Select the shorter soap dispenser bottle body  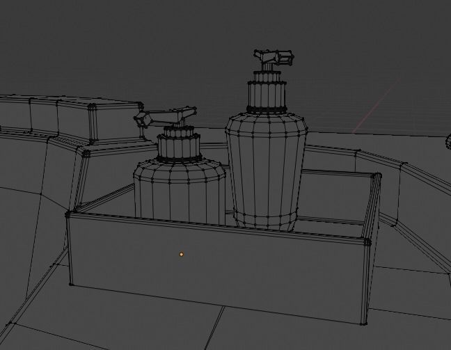tap(180, 192)
